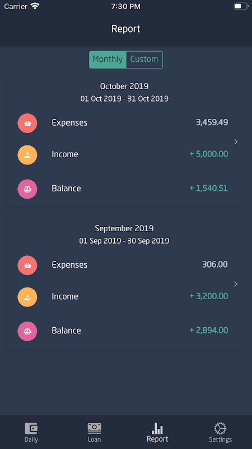Switch report view to Monthly
The height and width of the screenshot is (449, 252).
click(108, 59)
